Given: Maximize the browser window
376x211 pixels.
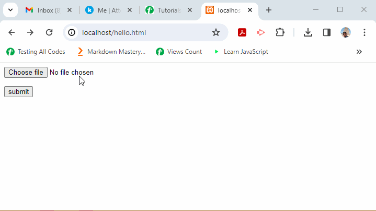Looking at the screenshot, I should click(x=340, y=10).
